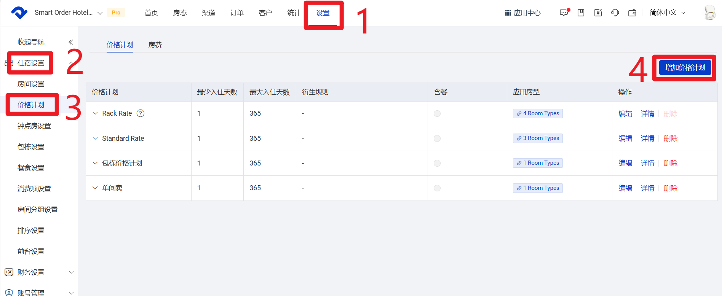The height and width of the screenshot is (296, 722).
Task: Open the 简体中文 language dropdown
Action: click(x=668, y=13)
